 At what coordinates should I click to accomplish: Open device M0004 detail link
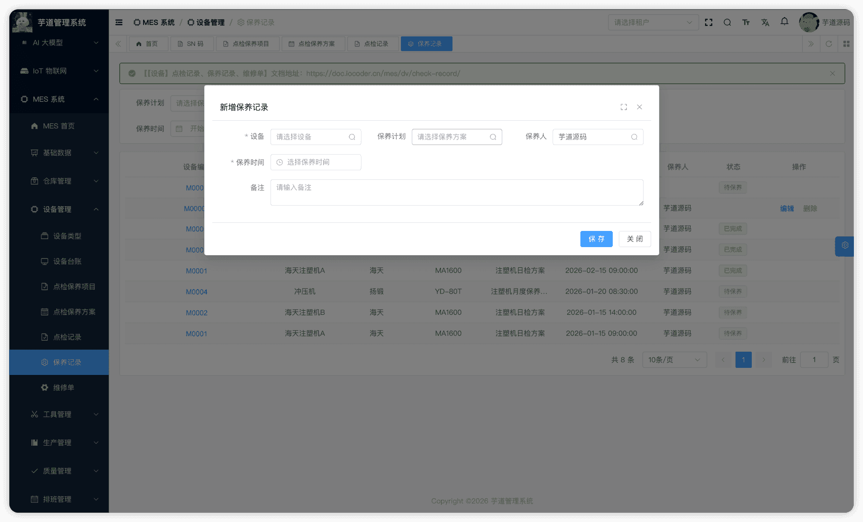(197, 292)
